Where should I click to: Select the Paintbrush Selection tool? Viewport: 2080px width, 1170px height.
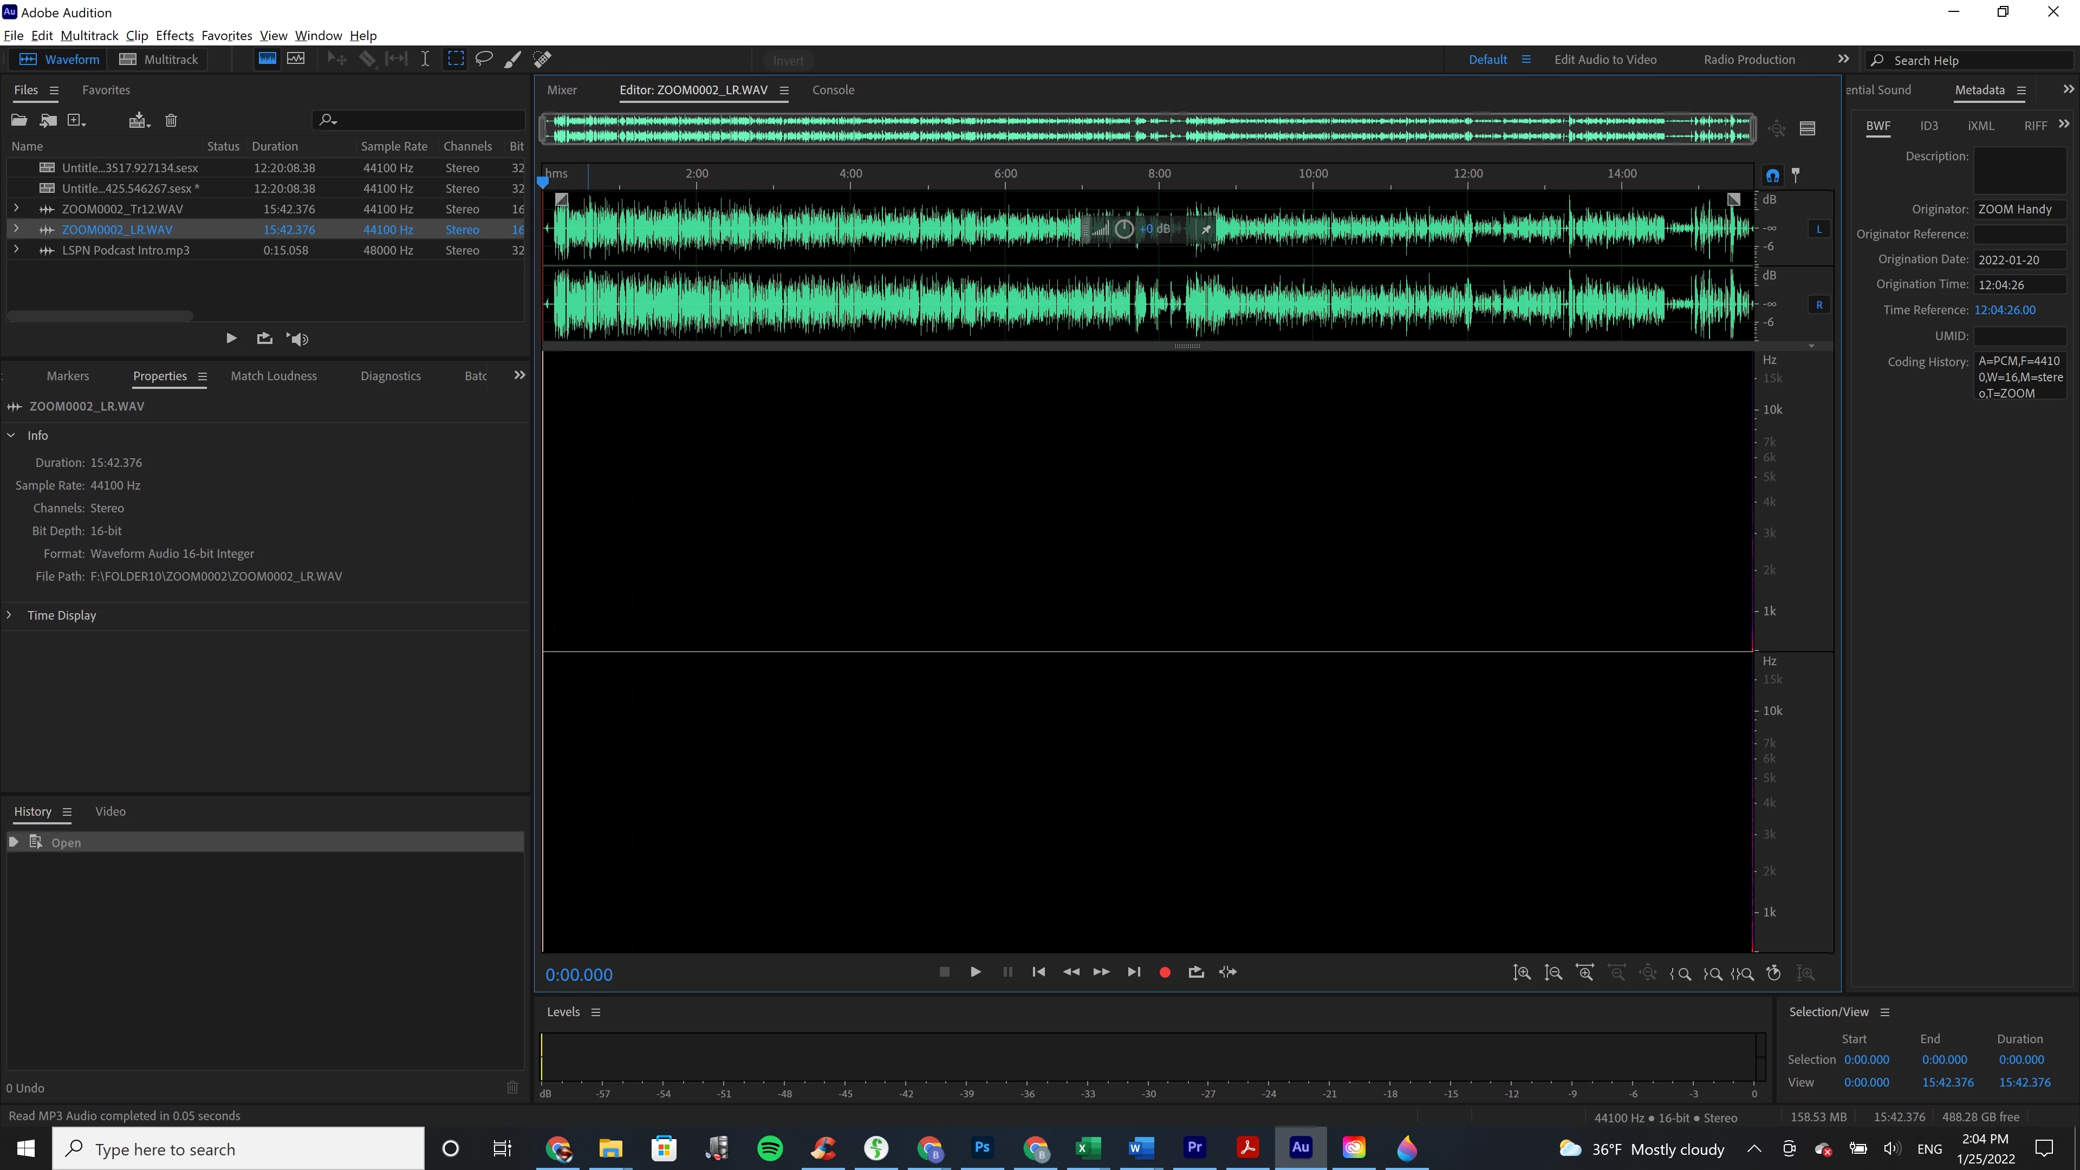(x=512, y=59)
